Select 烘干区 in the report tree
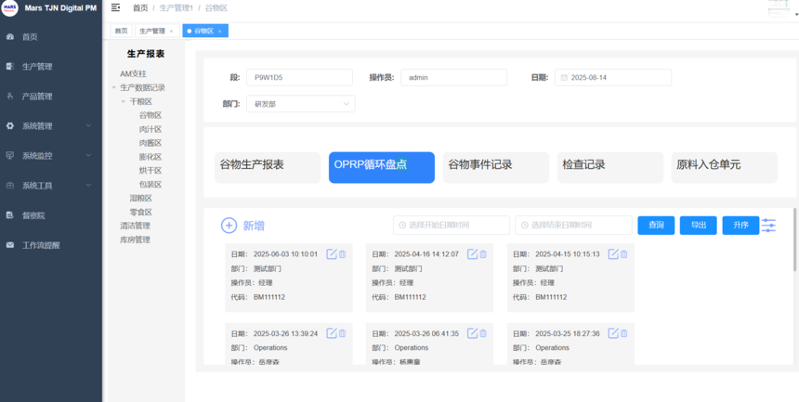The height and width of the screenshot is (402, 799). (151, 170)
